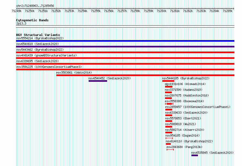This screenshot has height=166, width=242.
Task: Select the thin nsv954185 interval glyph
Action: (x=169, y=138)
